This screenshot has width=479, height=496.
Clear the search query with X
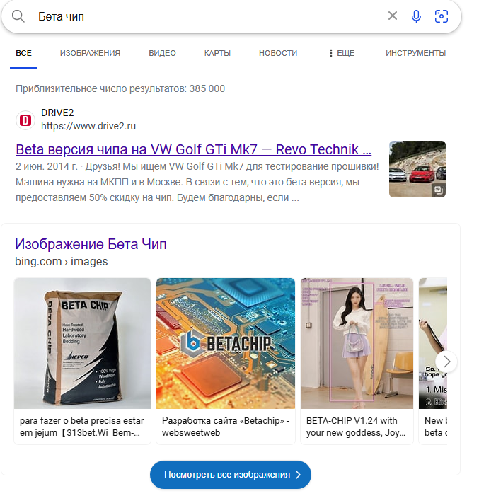[392, 16]
